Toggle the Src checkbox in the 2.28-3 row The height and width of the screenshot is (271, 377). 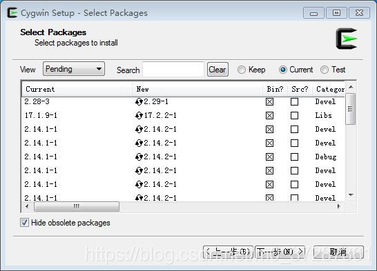(294, 102)
